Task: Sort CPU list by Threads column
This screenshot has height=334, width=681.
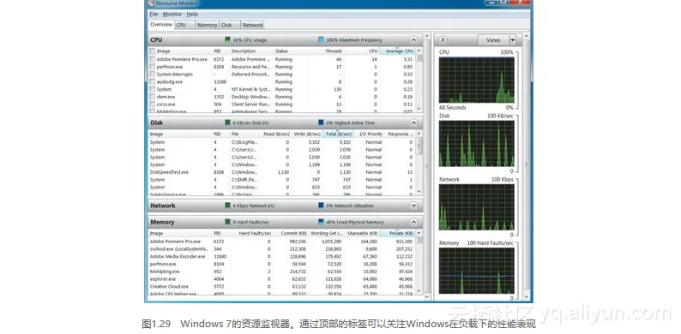Action: point(334,51)
